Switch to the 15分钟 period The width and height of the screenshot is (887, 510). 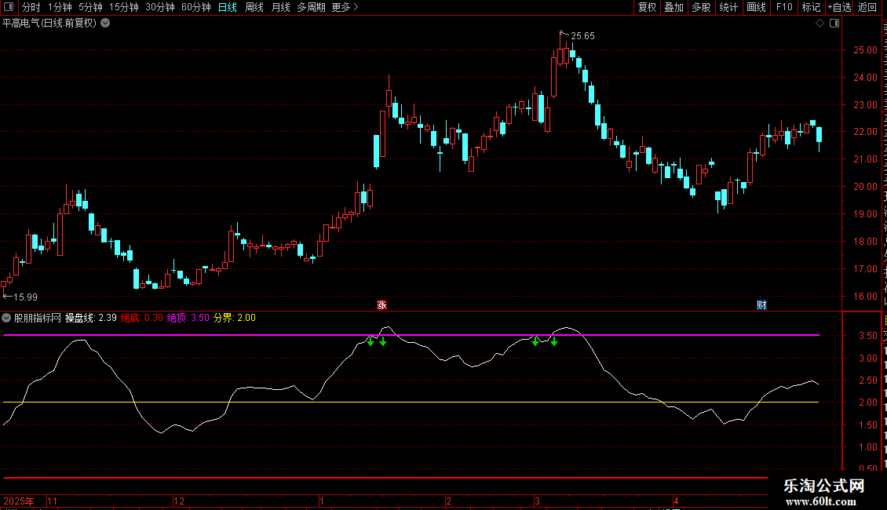(124, 7)
